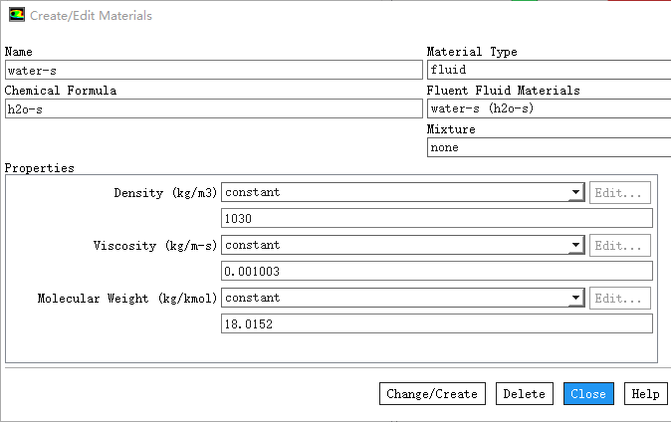The image size is (671, 422).
Task: Click Edit next to Molecular Weight
Action: 620,298
